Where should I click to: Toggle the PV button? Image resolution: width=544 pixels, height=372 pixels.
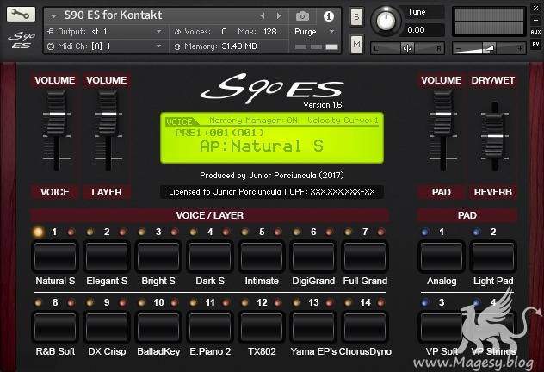[x=535, y=44]
